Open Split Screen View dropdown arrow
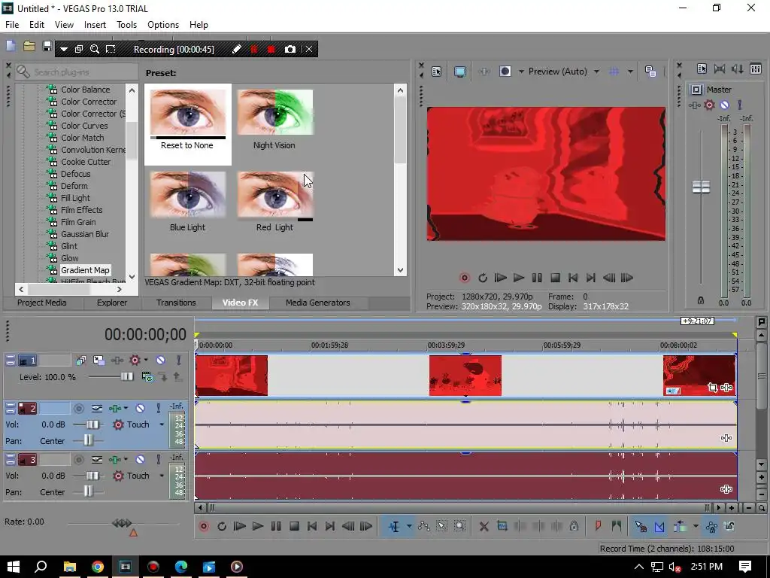 click(521, 71)
